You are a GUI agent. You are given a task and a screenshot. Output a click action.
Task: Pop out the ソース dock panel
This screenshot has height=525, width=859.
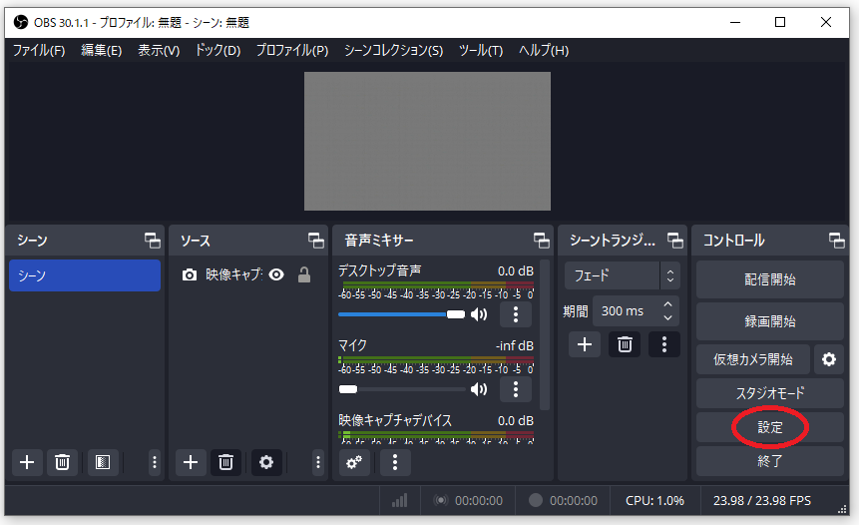[316, 240]
